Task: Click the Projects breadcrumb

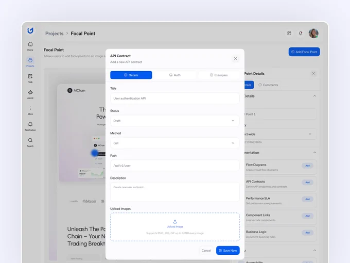Action: click(x=54, y=34)
